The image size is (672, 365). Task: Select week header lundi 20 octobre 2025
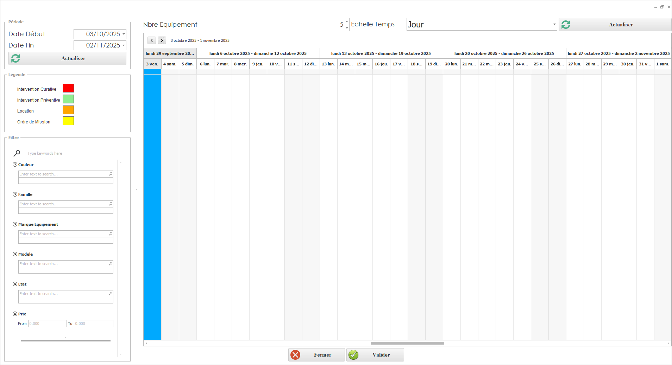[x=504, y=53]
